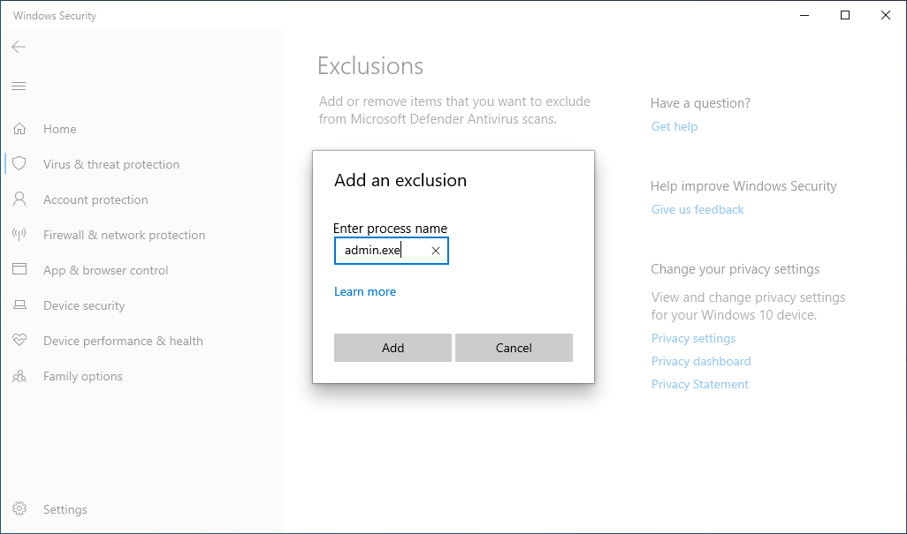Select Family options in sidebar
This screenshot has width=907, height=534.
coord(83,376)
